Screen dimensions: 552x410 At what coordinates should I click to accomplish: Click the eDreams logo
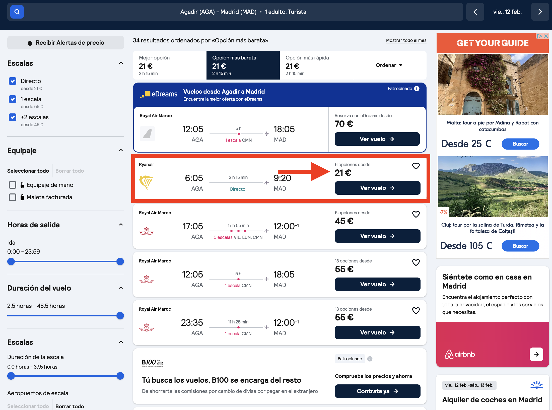click(x=159, y=94)
